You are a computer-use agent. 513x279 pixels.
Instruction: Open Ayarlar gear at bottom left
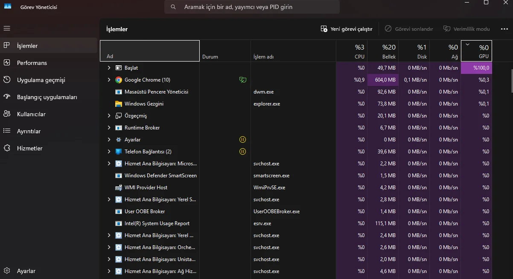pyautogui.click(x=7, y=271)
